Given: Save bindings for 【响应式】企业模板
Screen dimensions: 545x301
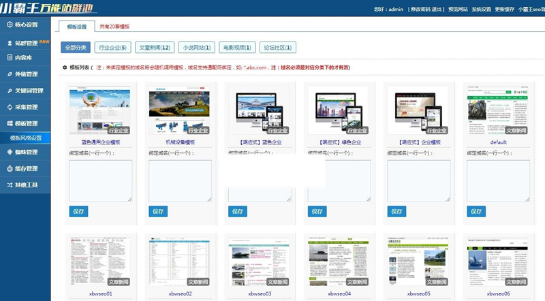Looking at the screenshot, I should point(397,211).
